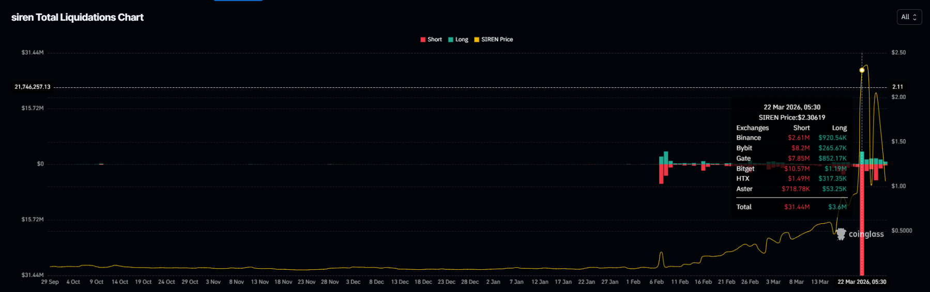
Task: Click the siren Total Liquidations Chart title
Action: (x=78, y=17)
